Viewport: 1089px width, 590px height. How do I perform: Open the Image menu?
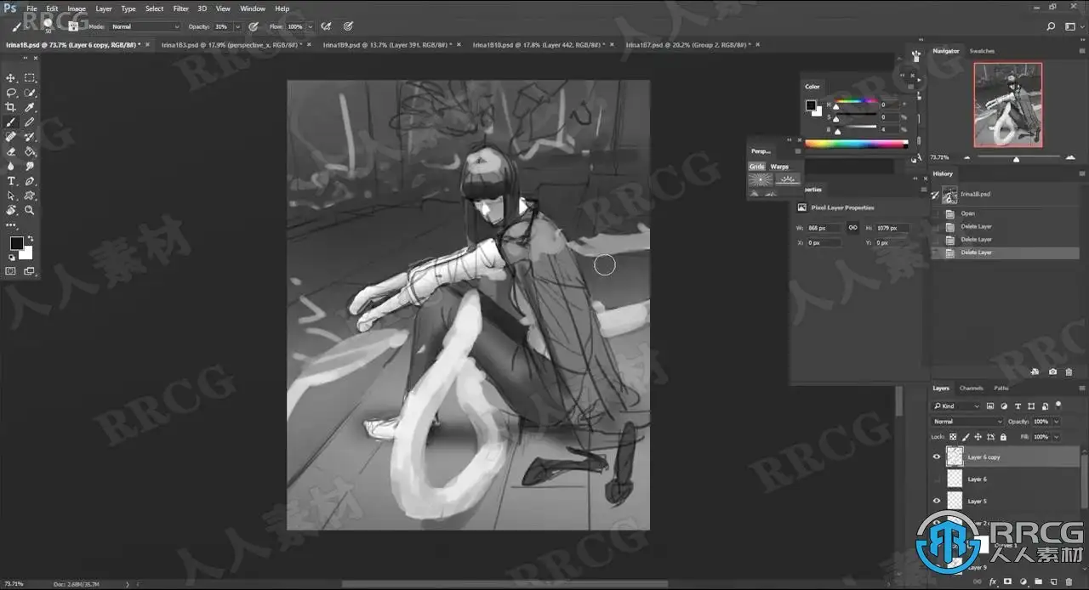pos(77,9)
